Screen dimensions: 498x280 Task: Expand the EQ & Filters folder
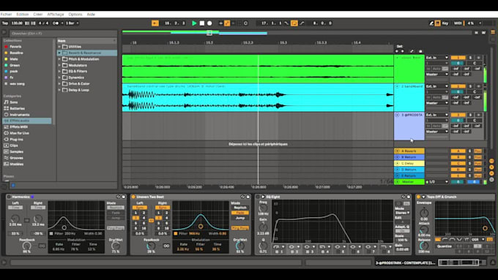[x=59, y=72]
